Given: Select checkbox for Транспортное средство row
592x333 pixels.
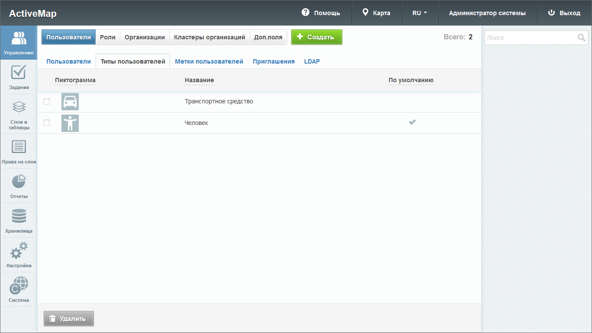Looking at the screenshot, I should click(47, 102).
